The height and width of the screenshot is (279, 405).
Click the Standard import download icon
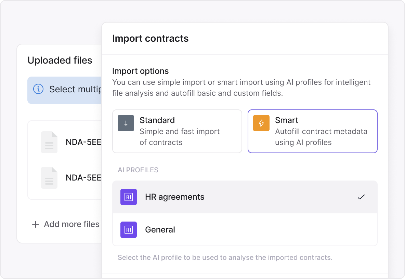(126, 123)
